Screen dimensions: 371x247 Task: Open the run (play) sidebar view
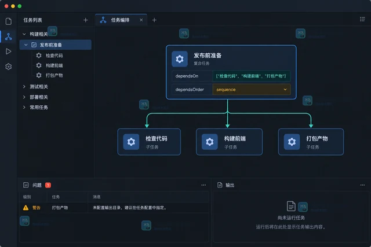tap(9, 51)
